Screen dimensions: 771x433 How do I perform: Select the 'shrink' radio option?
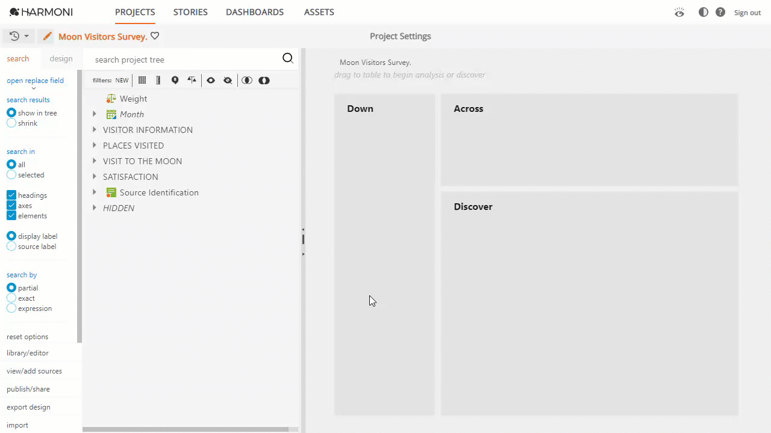tap(11, 123)
